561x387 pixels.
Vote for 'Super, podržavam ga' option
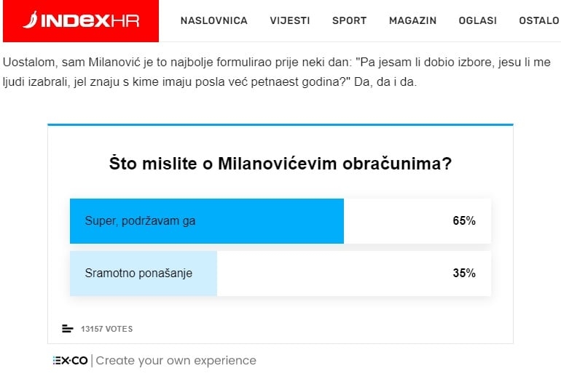(280, 221)
